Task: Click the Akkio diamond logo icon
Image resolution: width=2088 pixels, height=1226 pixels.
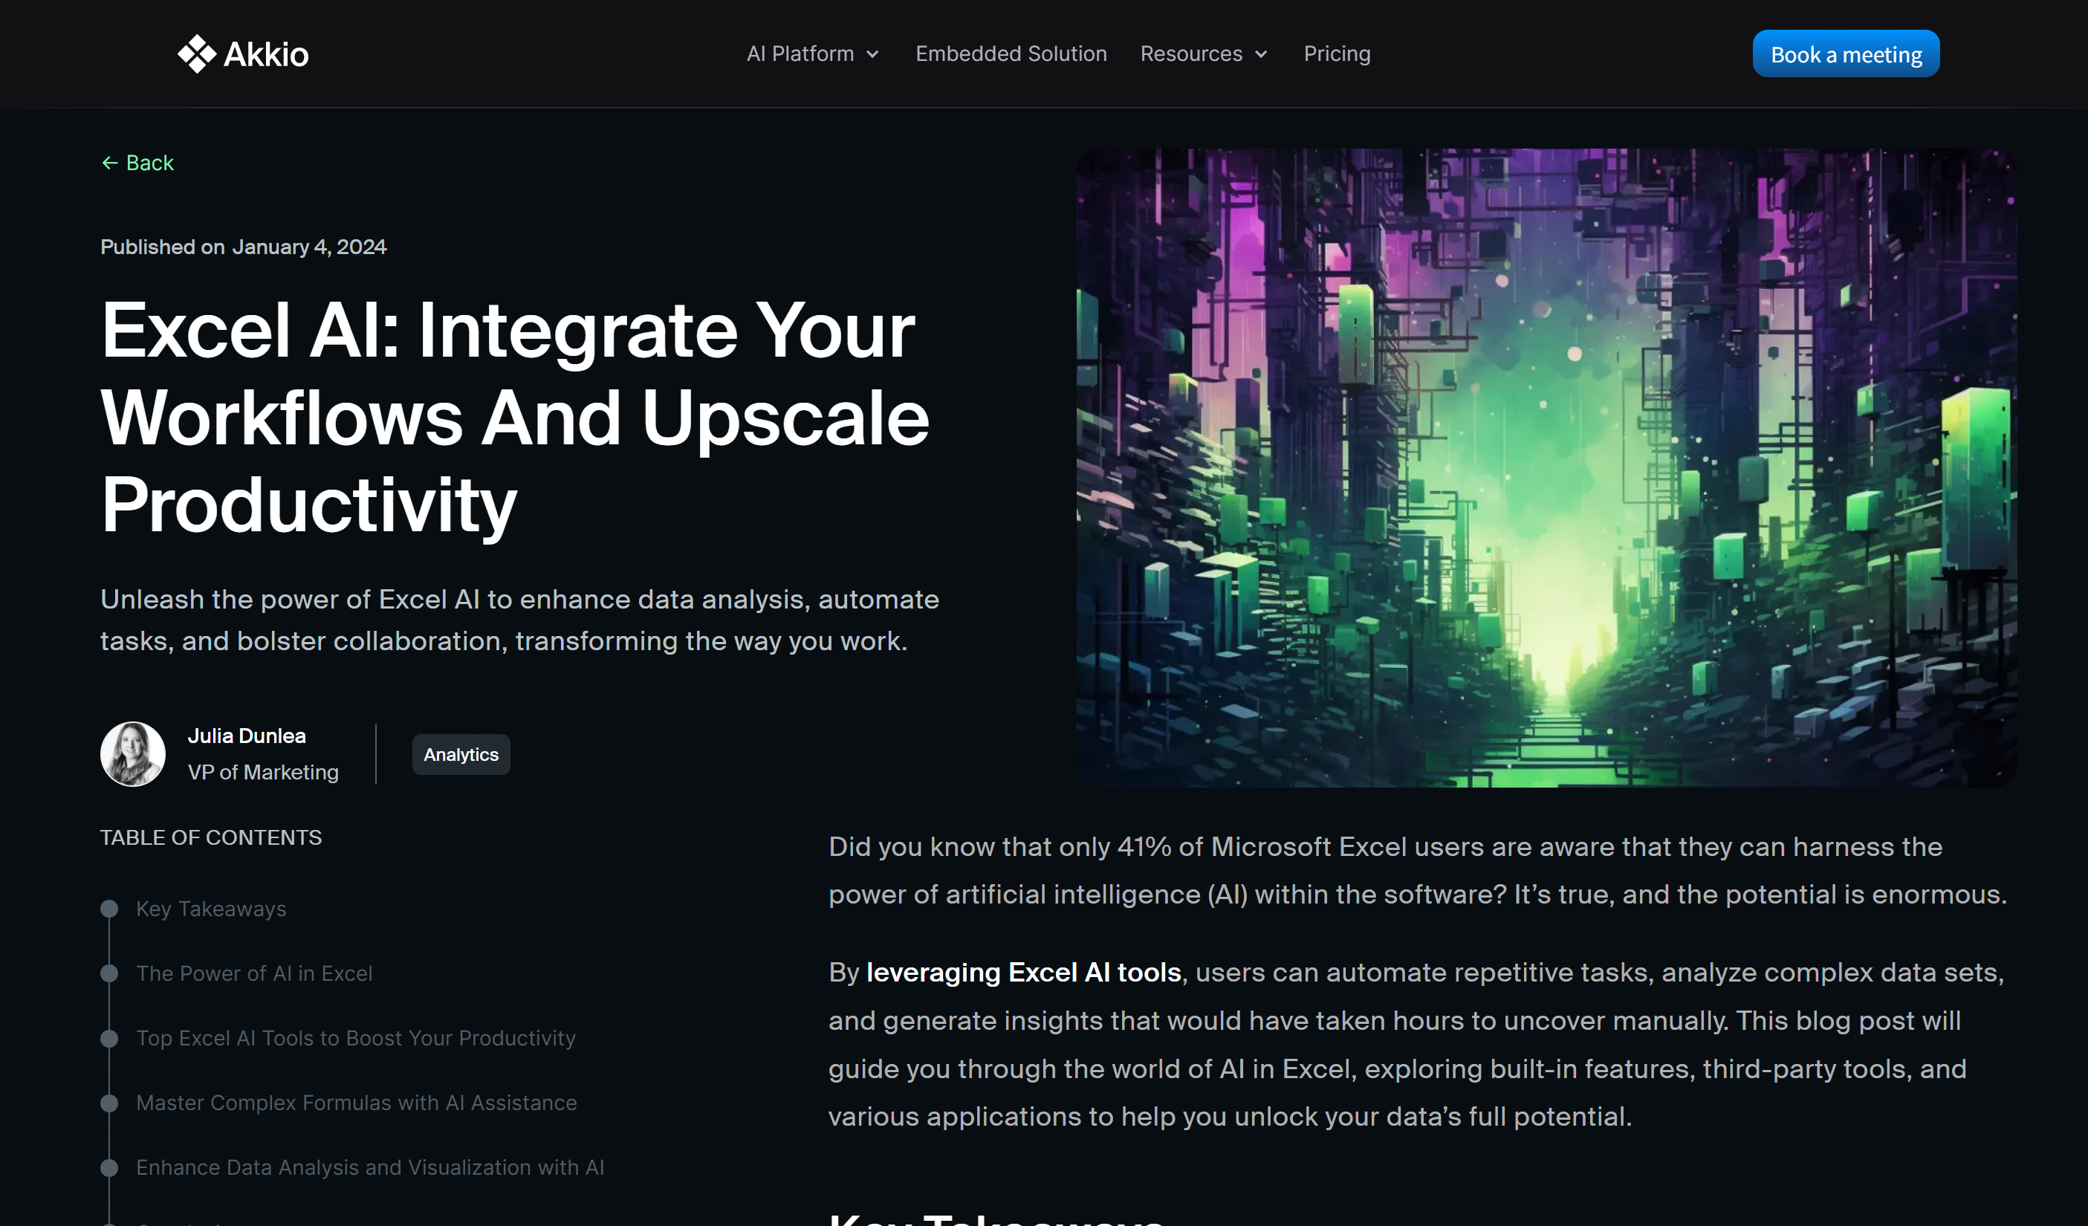Action: 196,53
